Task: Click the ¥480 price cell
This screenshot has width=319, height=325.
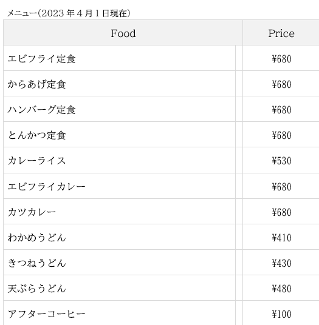Action: 281,288
